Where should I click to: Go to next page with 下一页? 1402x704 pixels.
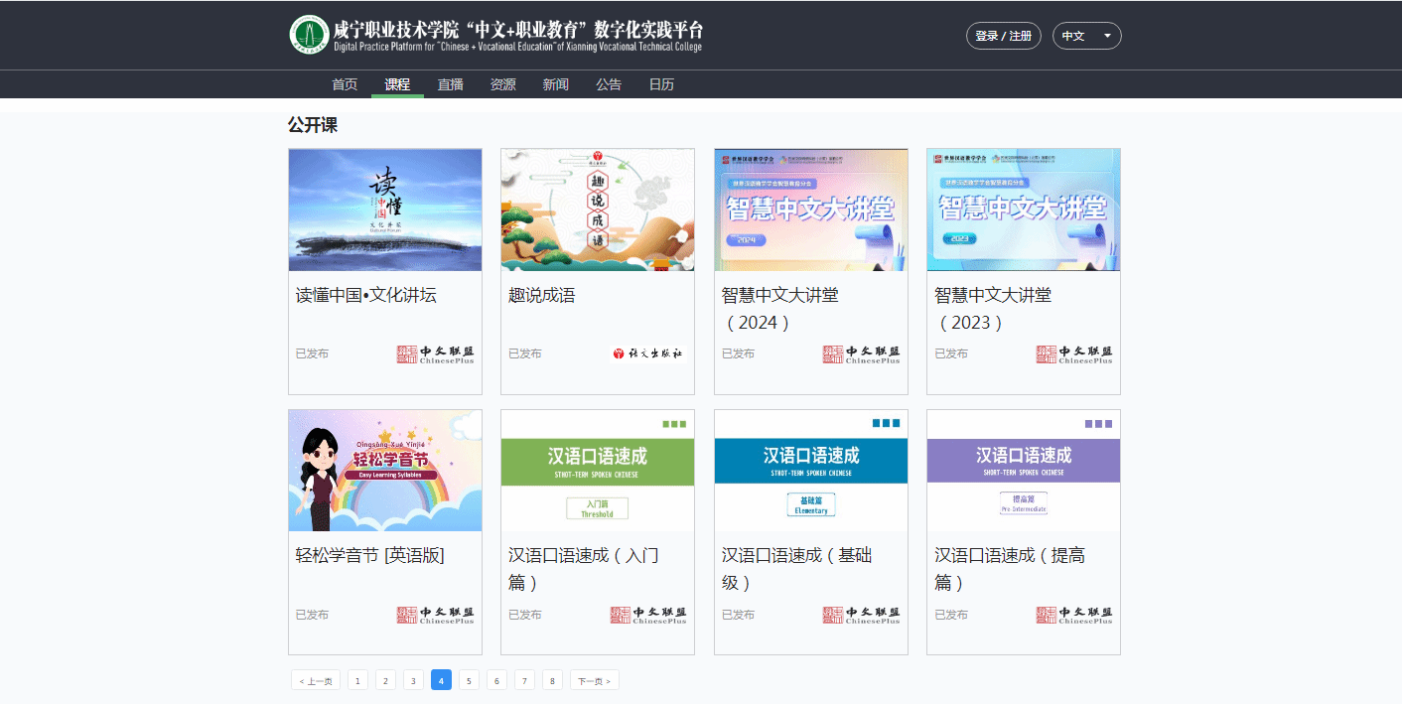594,680
